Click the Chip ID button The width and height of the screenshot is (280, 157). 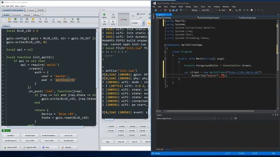[134, 142]
